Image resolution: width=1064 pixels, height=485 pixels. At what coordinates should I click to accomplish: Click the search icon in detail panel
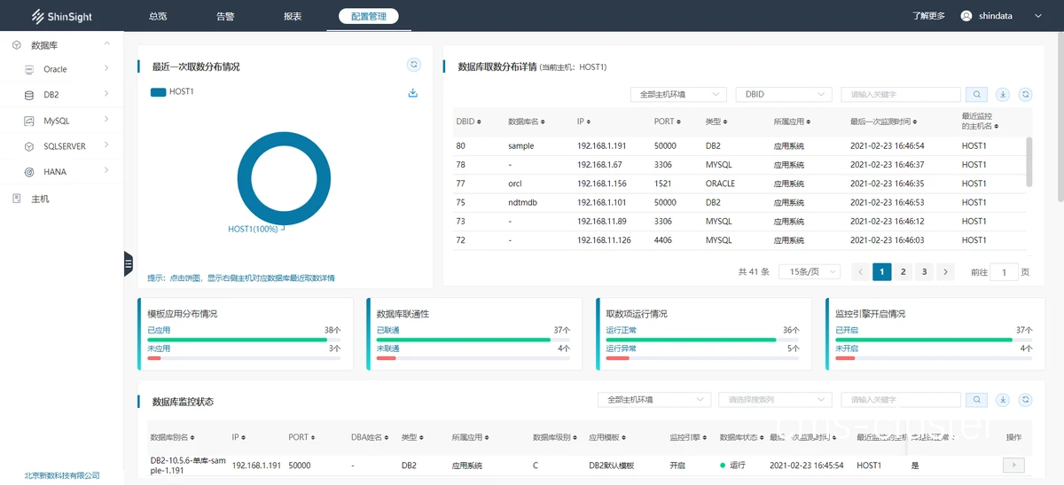coord(976,94)
